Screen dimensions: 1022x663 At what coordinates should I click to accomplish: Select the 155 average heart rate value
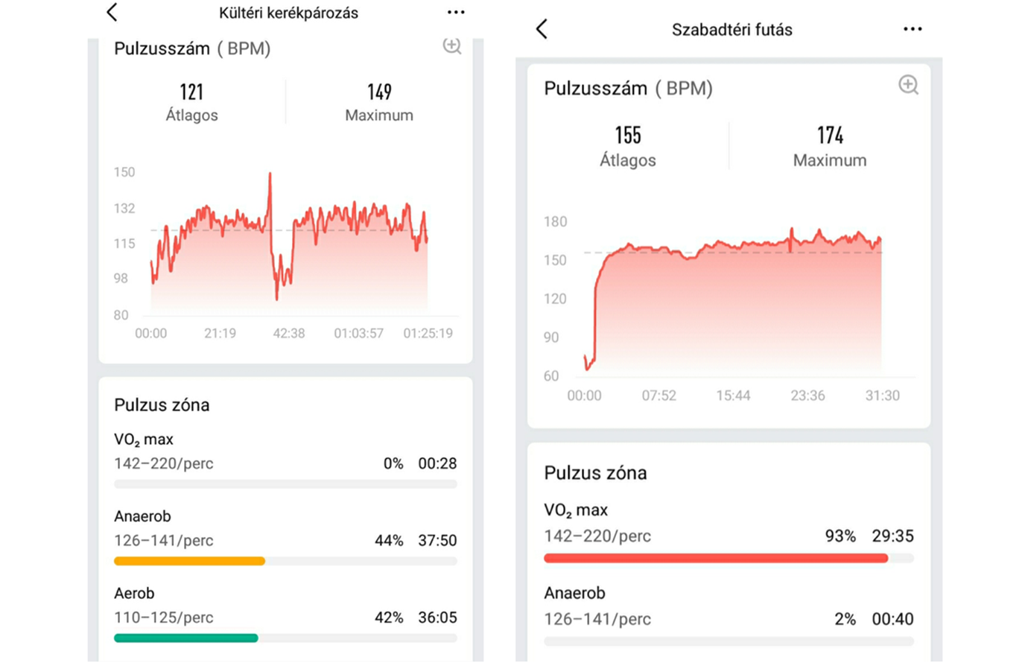[x=628, y=136]
